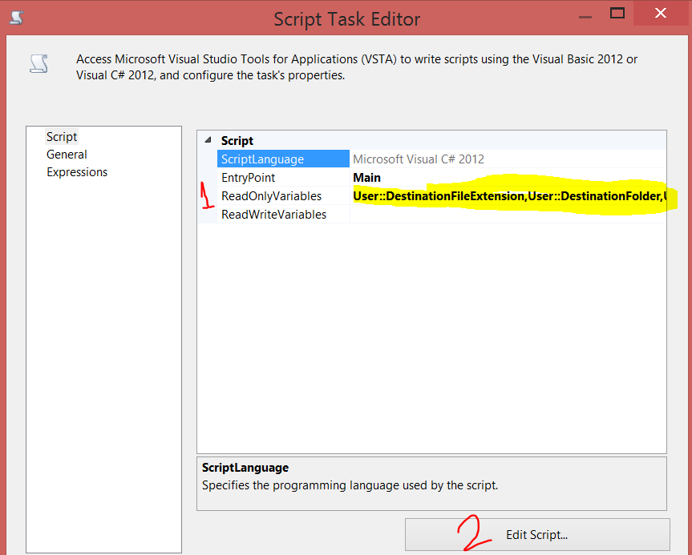Click the empty area of the properties grid
Image resolution: width=692 pixels, height=555 pixels.
coord(433,336)
